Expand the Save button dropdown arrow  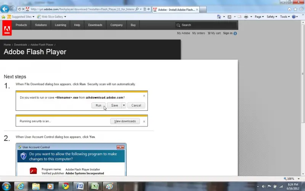click(x=124, y=105)
